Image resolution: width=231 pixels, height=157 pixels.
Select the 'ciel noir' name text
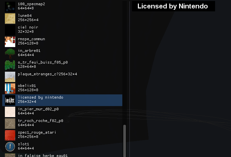(28, 27)
